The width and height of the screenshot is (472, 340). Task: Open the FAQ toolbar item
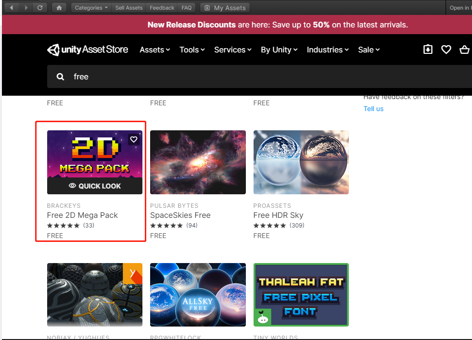coord(186,8)
